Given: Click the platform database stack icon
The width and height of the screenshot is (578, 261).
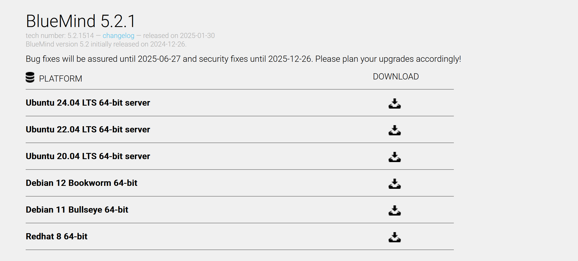Looking at the screenshot, I should pyautogui.click(x=30, y=77).
